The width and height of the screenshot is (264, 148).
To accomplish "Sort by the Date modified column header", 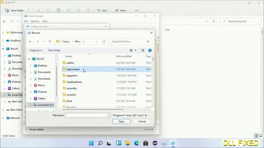I will (x=124, y=56).
